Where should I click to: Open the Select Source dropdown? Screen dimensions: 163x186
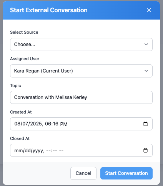point(81,44)
